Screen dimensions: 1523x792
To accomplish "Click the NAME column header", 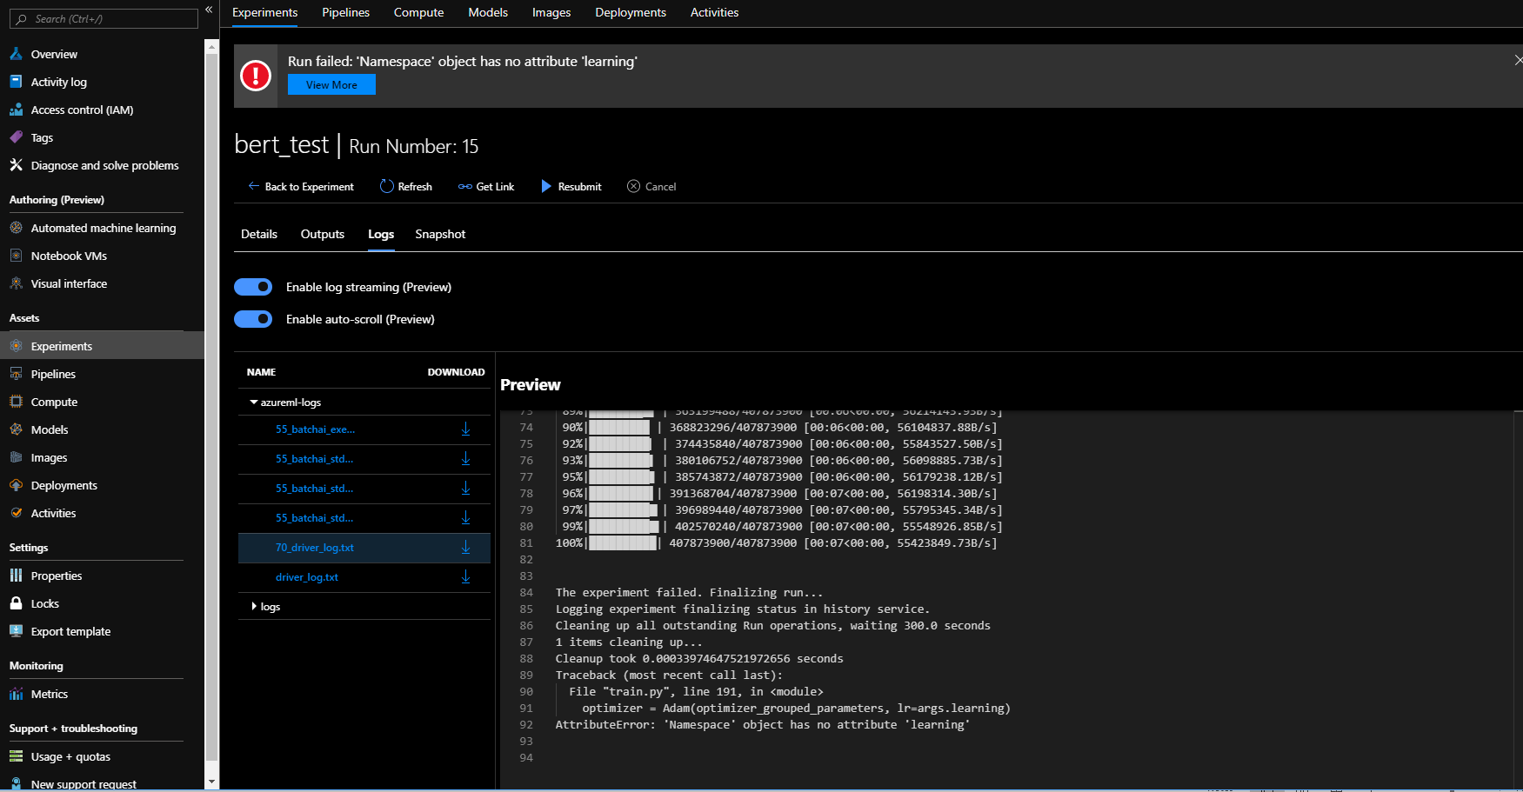I will (x=261, y=372).
